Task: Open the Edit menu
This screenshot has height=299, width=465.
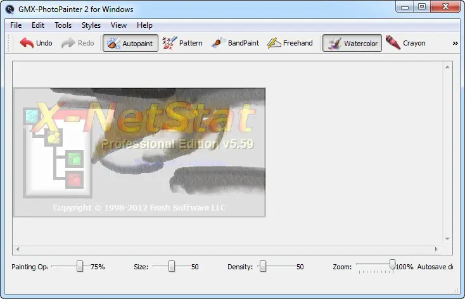Action: (x=38, y=25)
